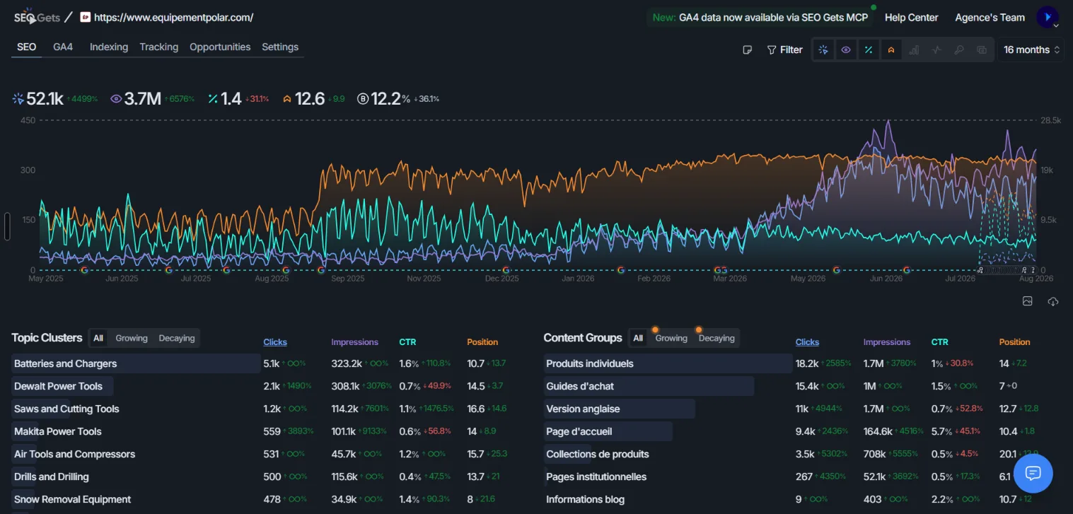Viewport: 1073px width, 514px height.
Task: Click the GA4 data MCP announcement banner
Action: [x=760, y=18]
